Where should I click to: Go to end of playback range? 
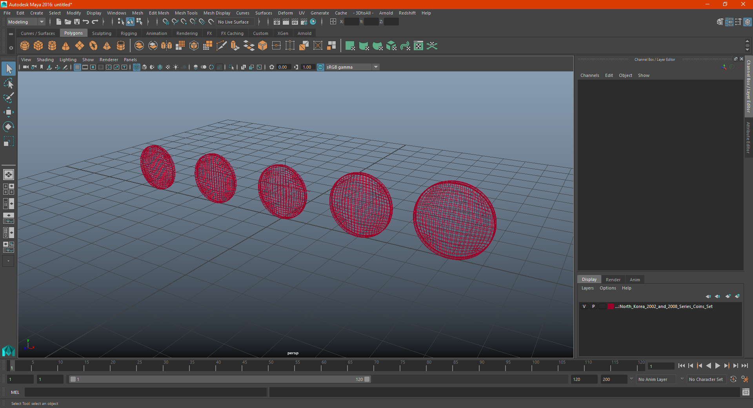[745, 366]
